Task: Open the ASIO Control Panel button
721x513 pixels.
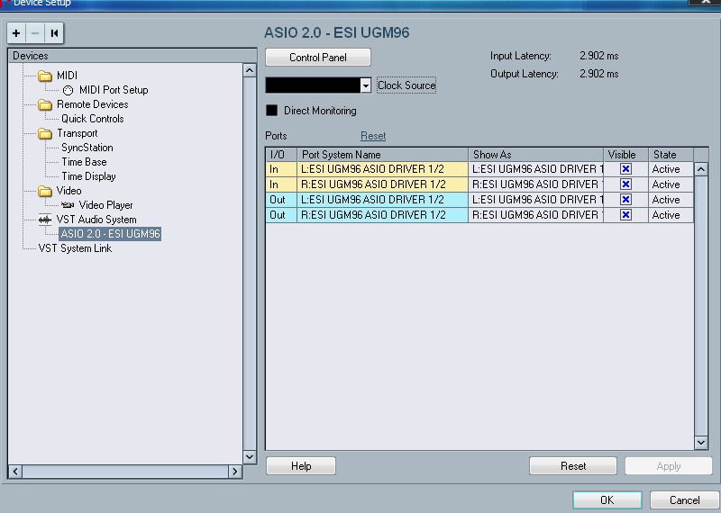Action: point(318,58)
